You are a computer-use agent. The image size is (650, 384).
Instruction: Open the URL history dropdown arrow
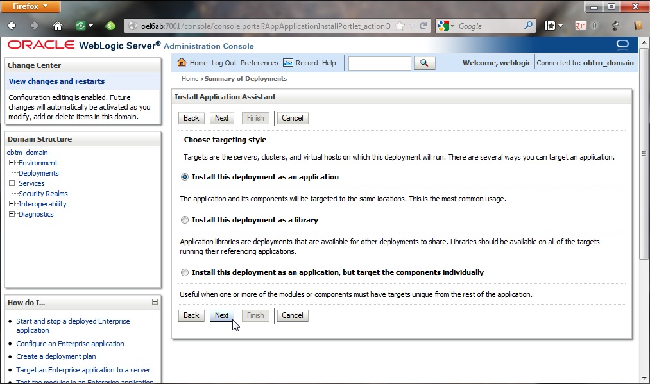tap(412, 26)
